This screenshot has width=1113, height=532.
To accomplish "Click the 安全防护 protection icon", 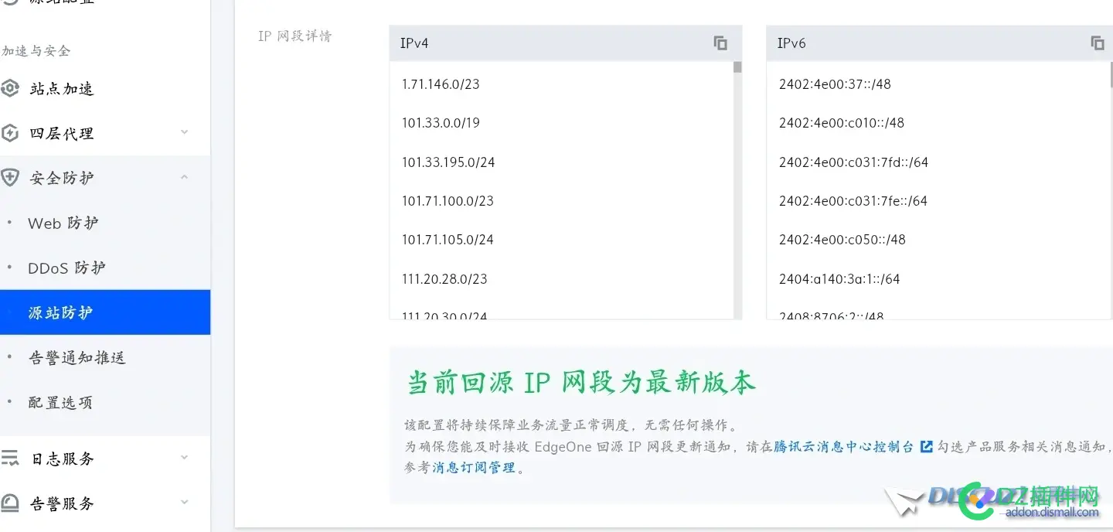I will pyautogui.click(x=10, y=177).
